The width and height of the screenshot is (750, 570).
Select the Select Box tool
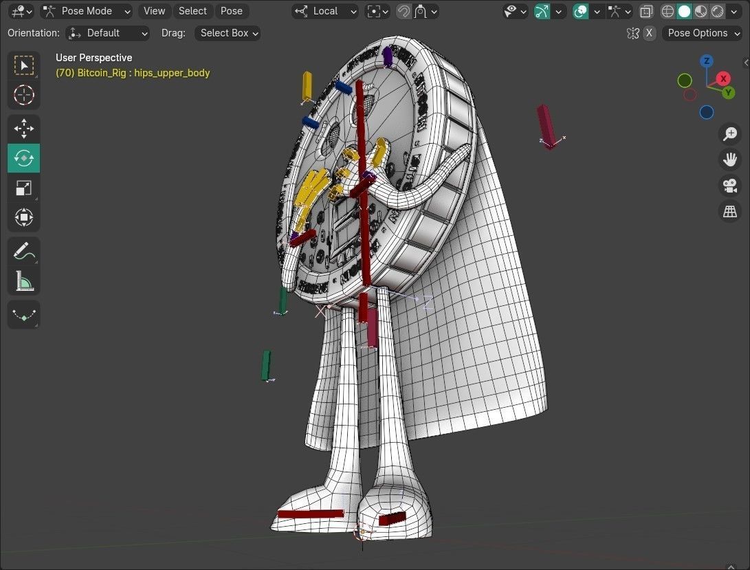(24, 65)
